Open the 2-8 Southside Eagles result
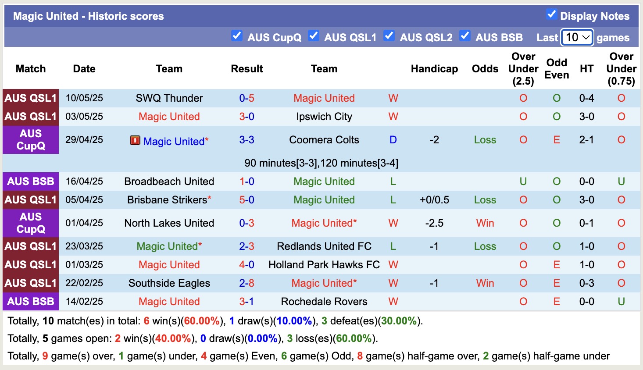Screen dimensions: 643x370 [x=246, y=283]
